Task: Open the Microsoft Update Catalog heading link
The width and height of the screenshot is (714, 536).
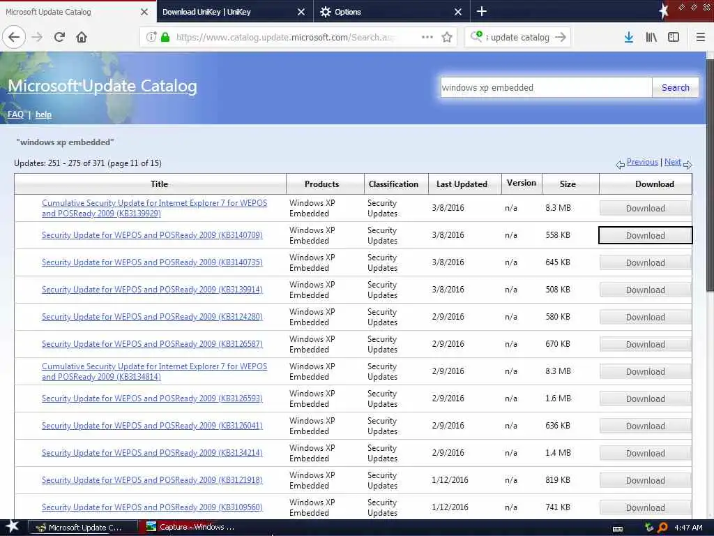Action: point(102,86)
